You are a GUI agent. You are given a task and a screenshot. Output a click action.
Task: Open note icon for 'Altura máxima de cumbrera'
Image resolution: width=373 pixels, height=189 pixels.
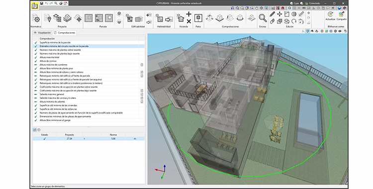(142, 65)
